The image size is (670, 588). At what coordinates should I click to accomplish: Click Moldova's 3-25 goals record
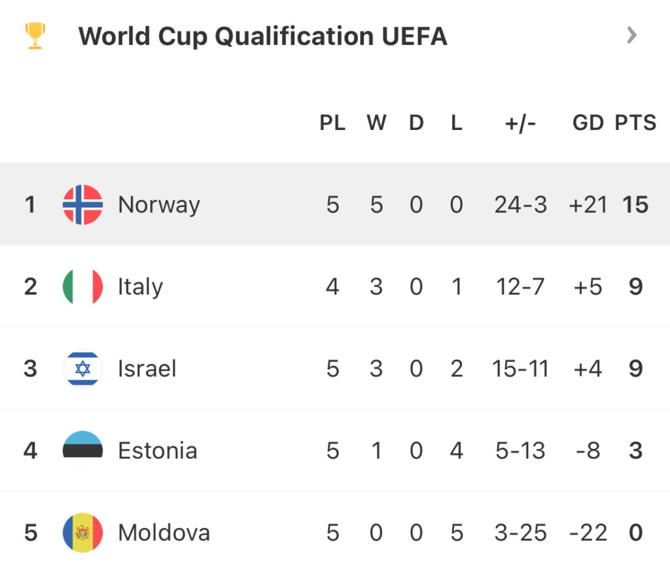pyautogui.click(x=520, y=532)
